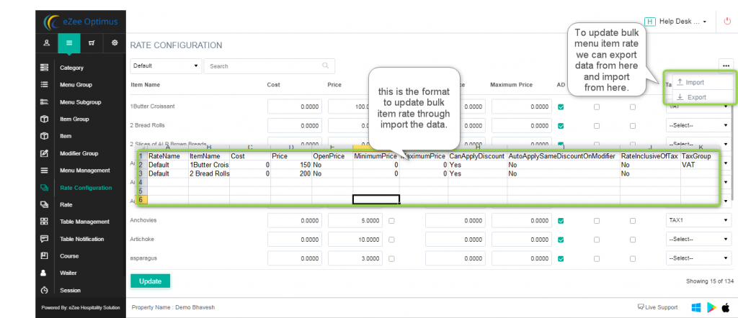Image resolution: width=738 pixels, height=318 pixels.
Task: Open the shopping cart tab icon
Action: tap(92, 42)
